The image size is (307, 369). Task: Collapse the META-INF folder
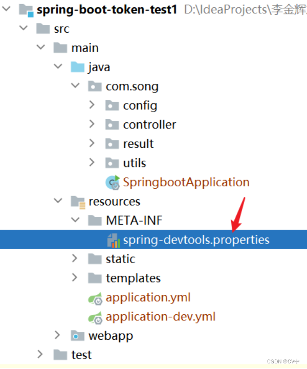pos(75,220)
